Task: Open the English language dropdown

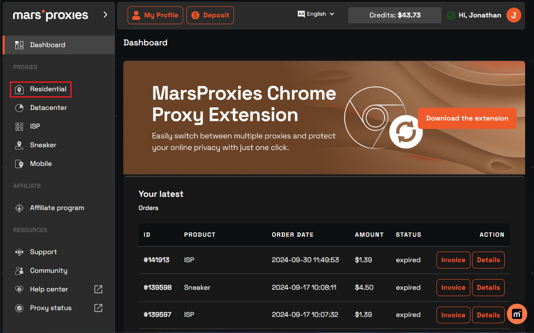Action: click(x=316, y=14)
